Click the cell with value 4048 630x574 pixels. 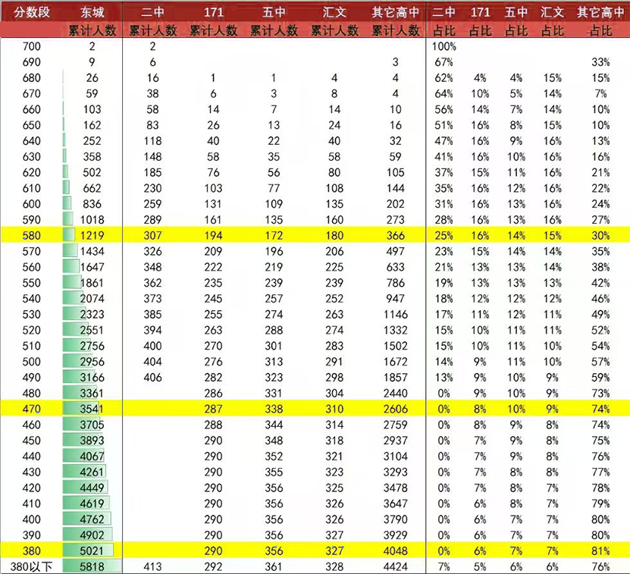[395, 551]
